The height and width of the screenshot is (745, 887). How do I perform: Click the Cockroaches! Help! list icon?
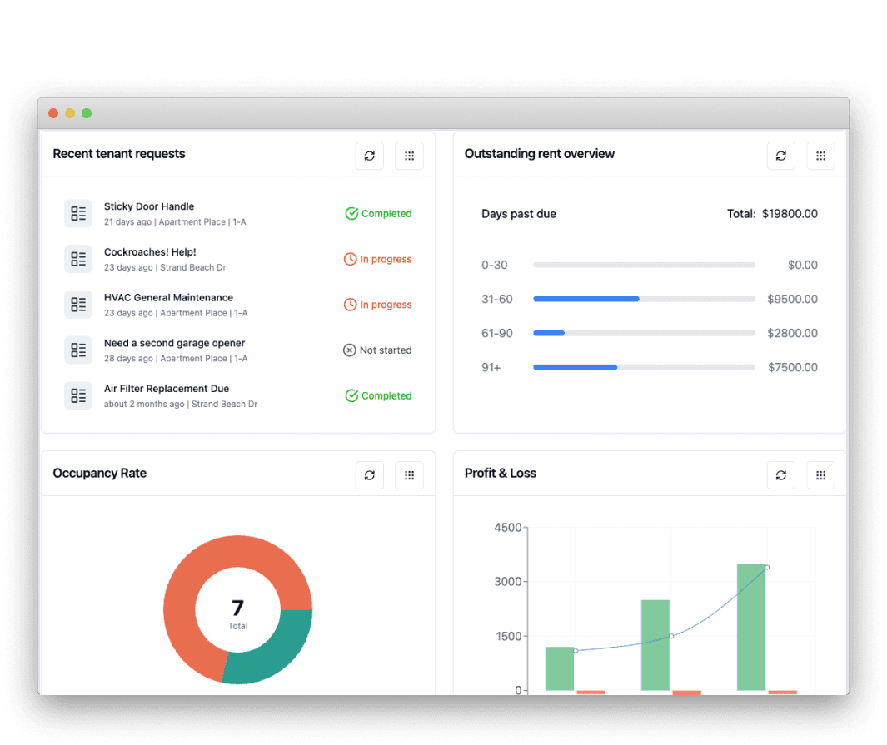coord(78,259)
